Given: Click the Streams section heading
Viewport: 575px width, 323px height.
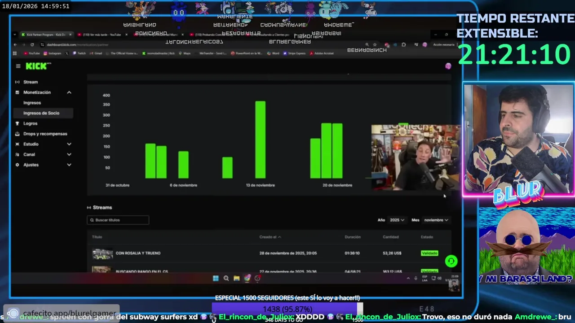Looking at the screenshot, I should tap(102, 207).
